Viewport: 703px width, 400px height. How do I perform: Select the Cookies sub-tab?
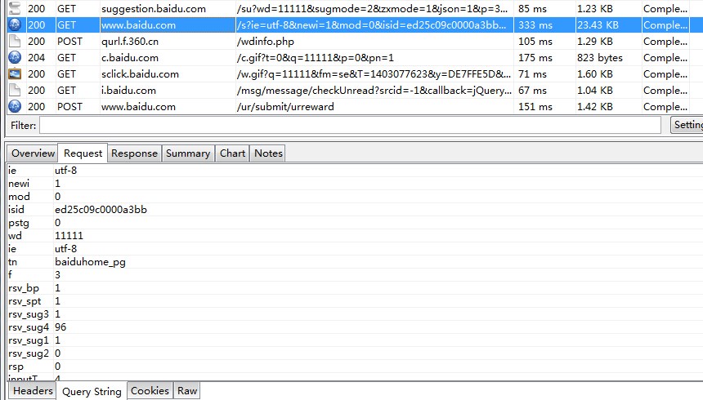[x=150, y=390]
